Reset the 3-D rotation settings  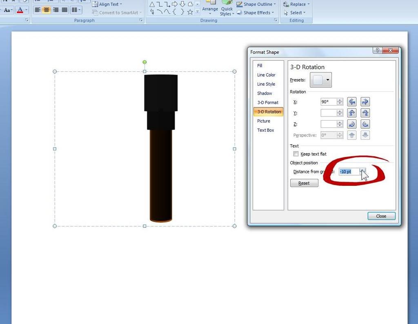(x=304, y=183)
